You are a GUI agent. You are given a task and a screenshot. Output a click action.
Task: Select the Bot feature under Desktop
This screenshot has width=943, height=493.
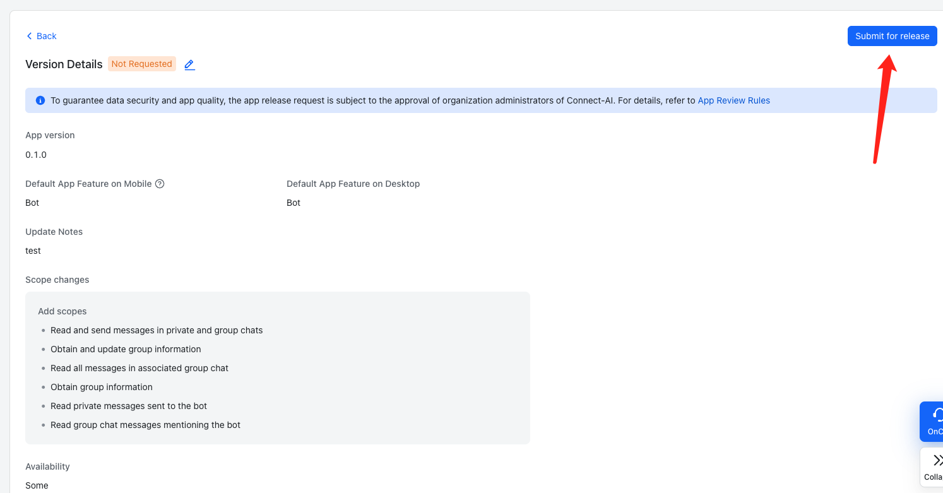[x=292, y=203]
